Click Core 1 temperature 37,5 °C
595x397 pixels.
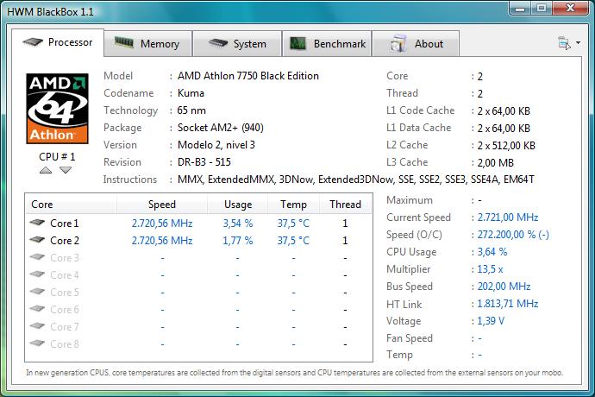point(293,224)
